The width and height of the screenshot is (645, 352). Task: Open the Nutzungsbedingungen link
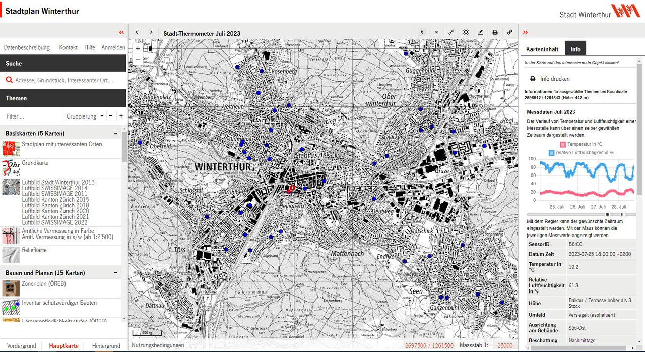point(158,345)
